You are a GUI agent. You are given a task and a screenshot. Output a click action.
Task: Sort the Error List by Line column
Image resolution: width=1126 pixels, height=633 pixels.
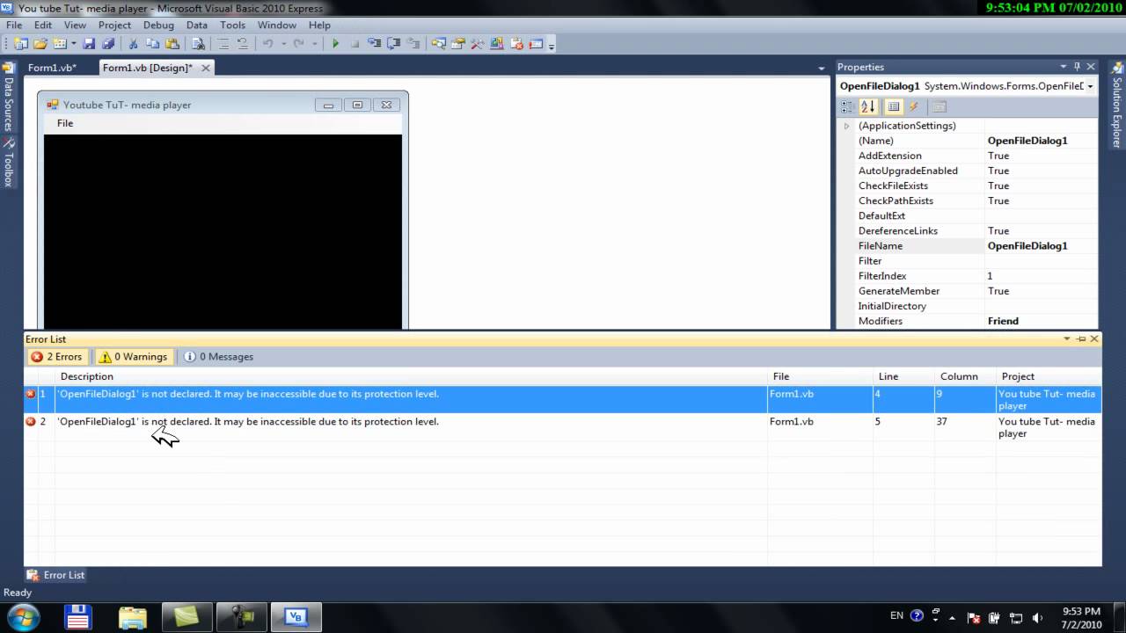coord(903,376)
